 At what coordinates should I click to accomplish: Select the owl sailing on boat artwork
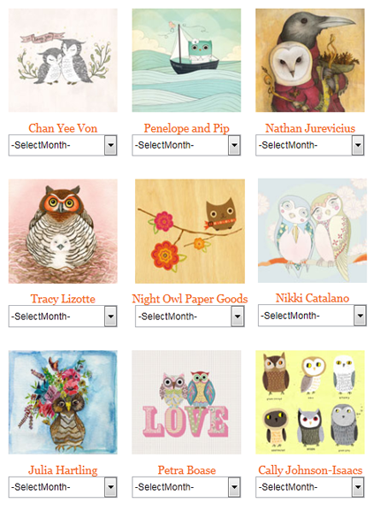[186, 60]
